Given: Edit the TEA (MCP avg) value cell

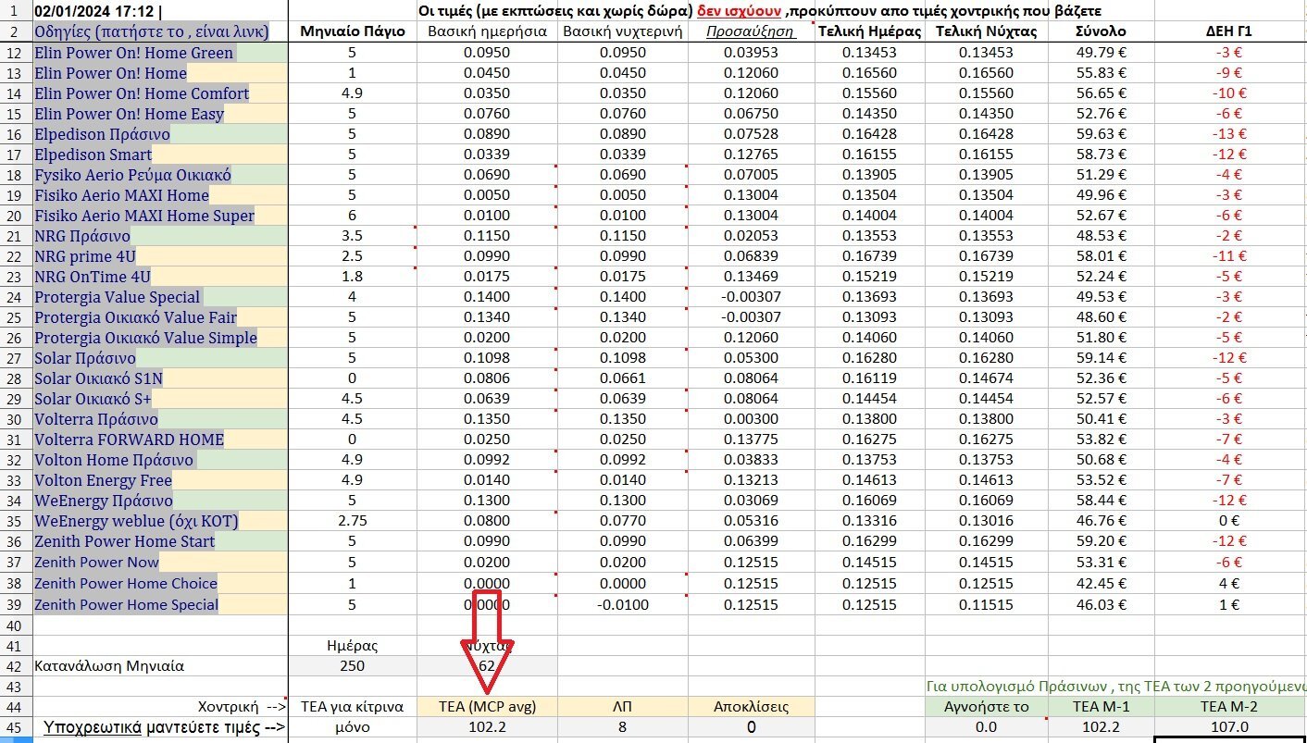Looking at the screenshot, I should coord(487,727).
